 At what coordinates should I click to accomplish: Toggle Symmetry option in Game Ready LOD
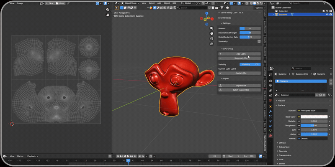pos(259,41)
